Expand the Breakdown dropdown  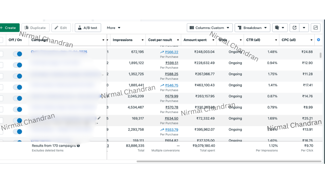[x=252, y=28]
